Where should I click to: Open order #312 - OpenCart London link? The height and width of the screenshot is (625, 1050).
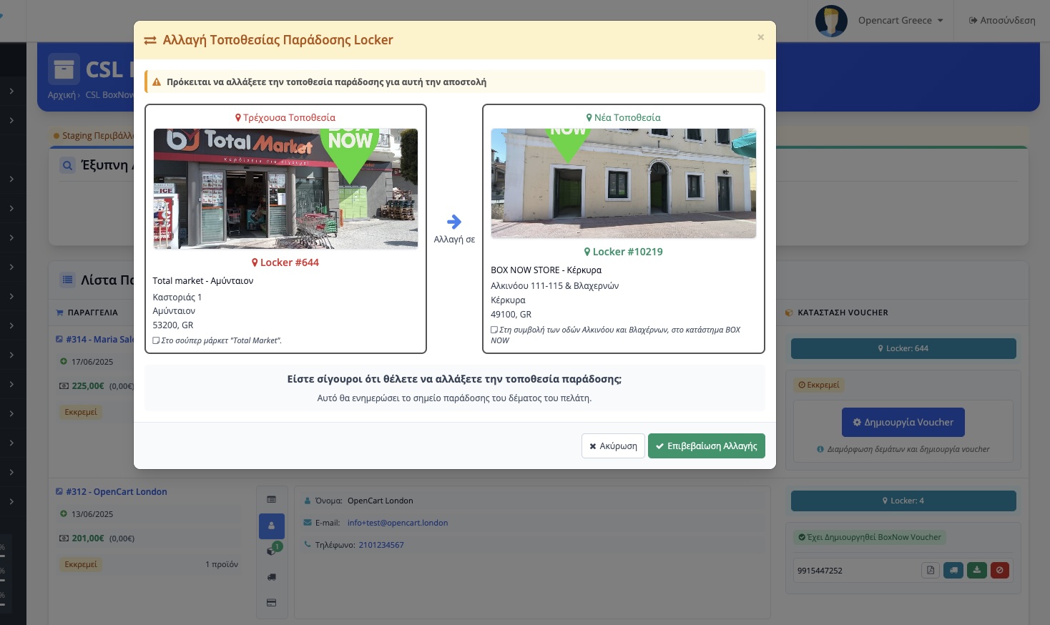pos(116,492)
